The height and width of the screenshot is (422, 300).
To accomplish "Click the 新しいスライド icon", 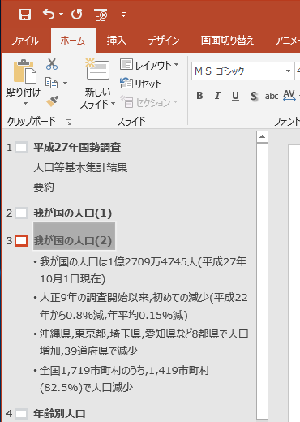I will 97,69.
